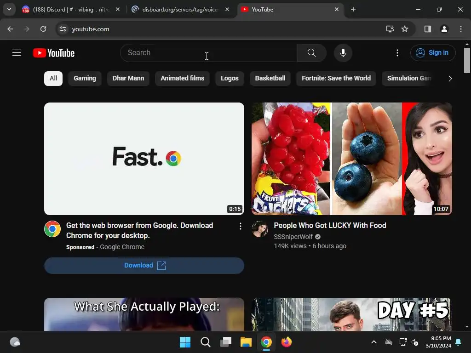This screenshot has height=353, width=471.
Task: Select the Dhar Mann chip
Action: 128,78
